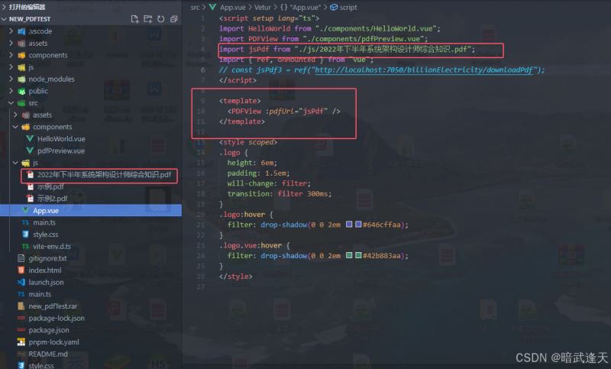Click the "will-change: filter;" line
The height and width of the screenshot is (369, 611).
(269, 183)
